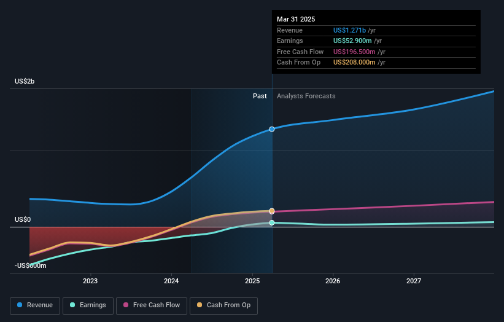Select the US$196.500m free cash flow value
The image size is (504, 322).
pos(354,52)
